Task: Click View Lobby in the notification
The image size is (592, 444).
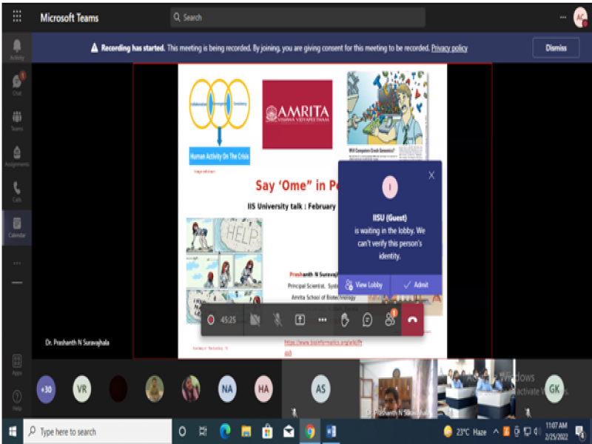Action: (x=364, y=284)
